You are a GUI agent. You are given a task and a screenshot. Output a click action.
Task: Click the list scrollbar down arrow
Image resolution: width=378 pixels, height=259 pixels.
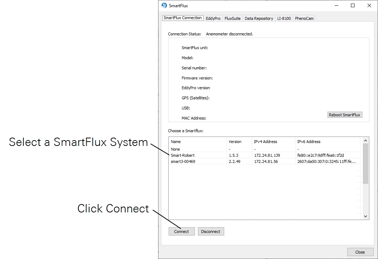click(365, 216)
